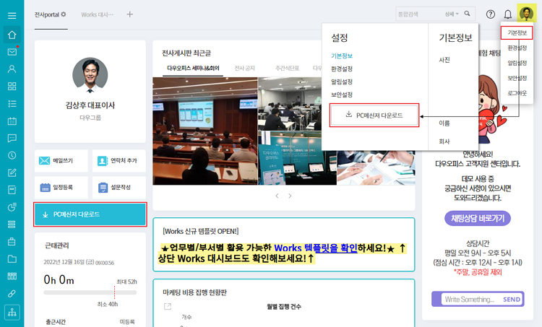This screenshot has height=327, width=542.
Task: Open the clock attendance icon in sidebar
Action: (12, 155)
